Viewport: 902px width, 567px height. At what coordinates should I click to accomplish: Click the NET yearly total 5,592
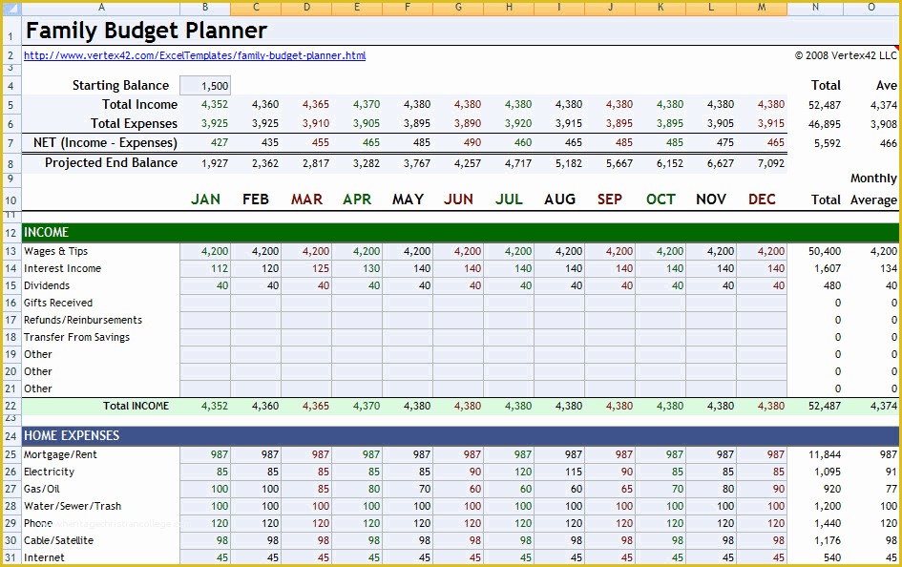pyautogui.click(x=828, y=143)
